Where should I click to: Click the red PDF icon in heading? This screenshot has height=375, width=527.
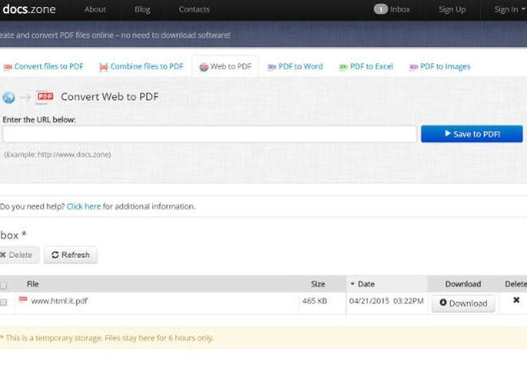point(45,97)
